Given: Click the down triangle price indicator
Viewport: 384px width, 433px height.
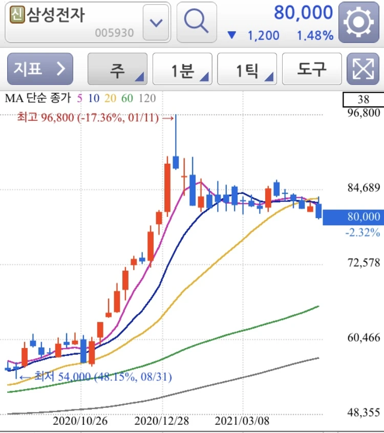Looking at the screenshot, I should 231,35.
